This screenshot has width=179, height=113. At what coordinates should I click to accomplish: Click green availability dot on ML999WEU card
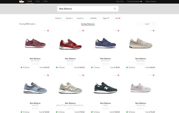pos(127,68)
